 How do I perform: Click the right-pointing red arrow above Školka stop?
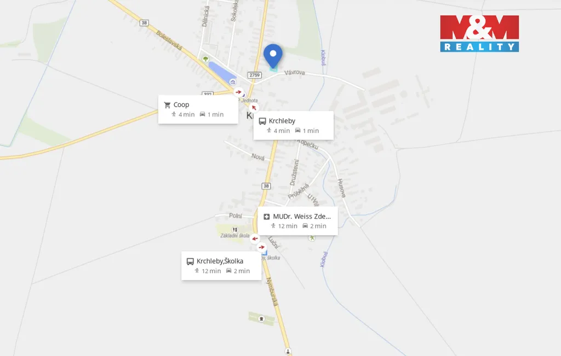262,247
